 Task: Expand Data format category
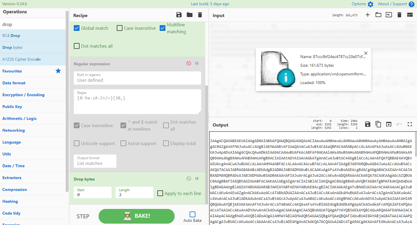pos(33,83)
